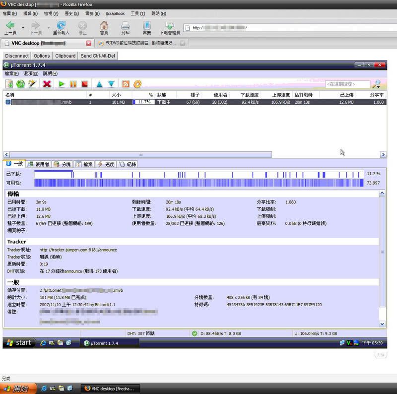
Task: Click the Firefox address bar
Action: pos(290,28)
